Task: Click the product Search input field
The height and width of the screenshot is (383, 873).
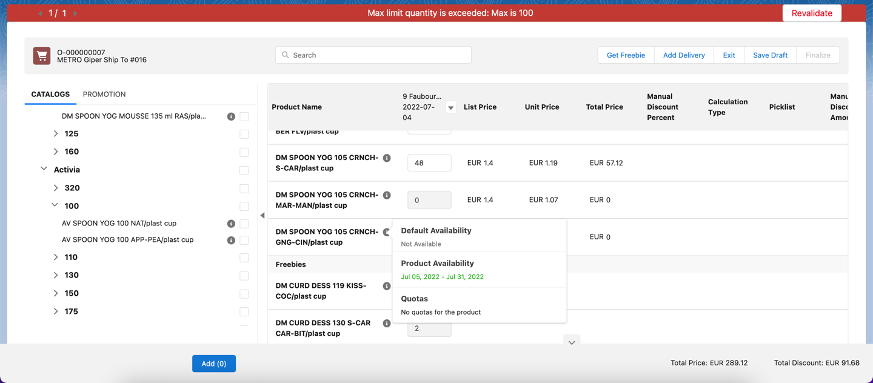Action: tap(373, 55)
